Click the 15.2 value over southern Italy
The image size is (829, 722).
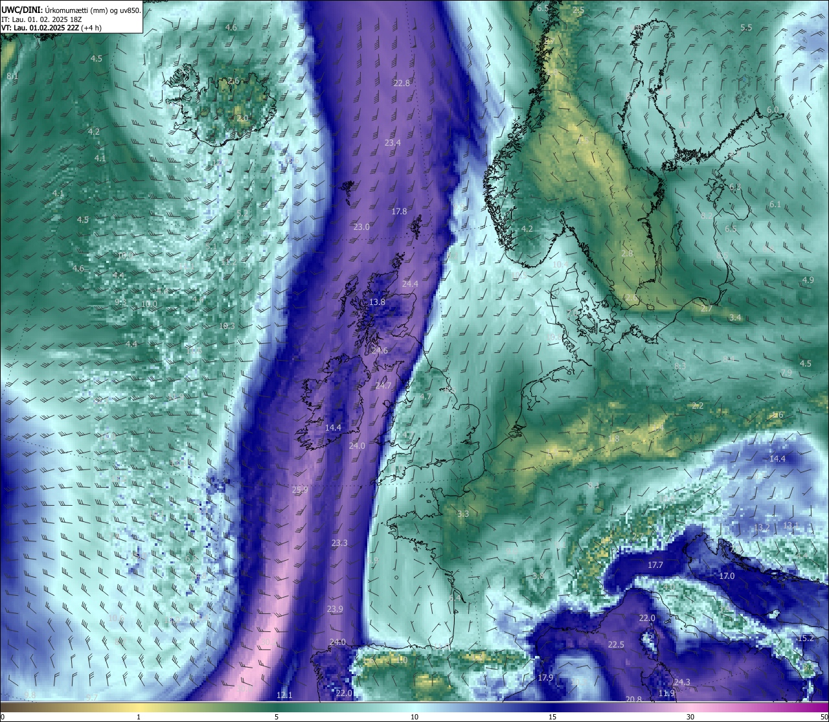pyautogui.click(x=805, y=638)
